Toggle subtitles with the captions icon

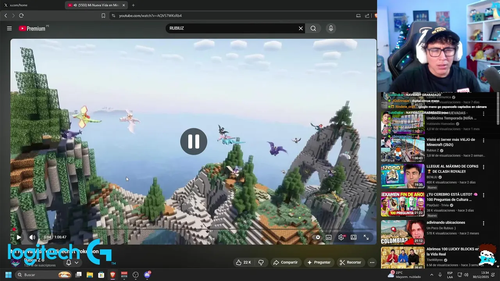tap(329, 237)
